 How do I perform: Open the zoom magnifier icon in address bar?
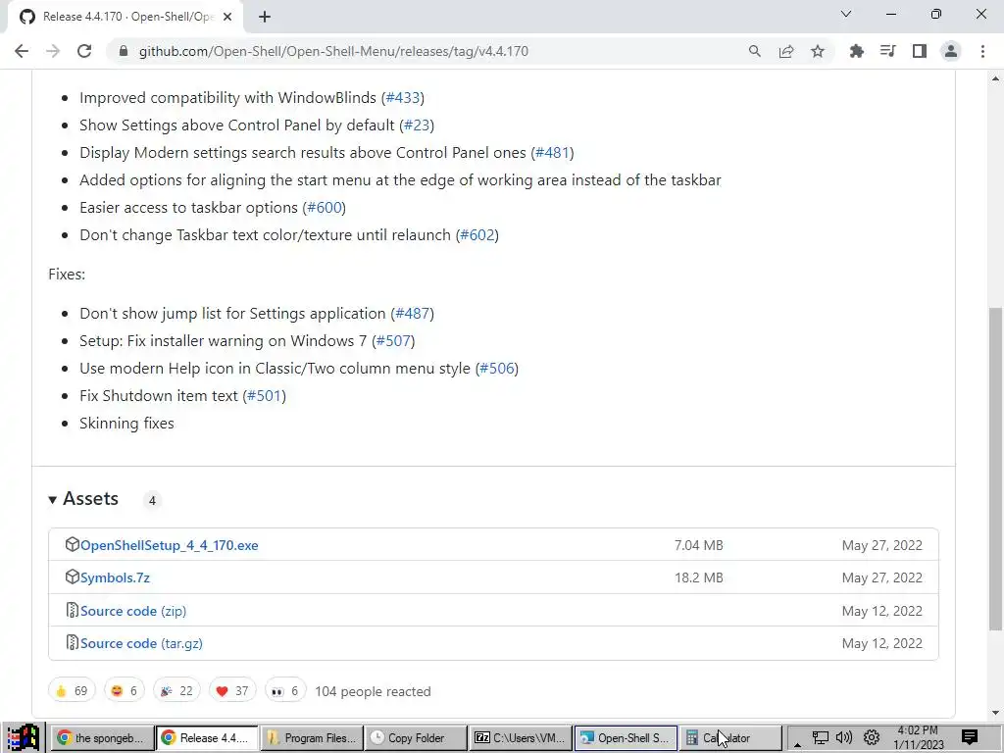755,51
